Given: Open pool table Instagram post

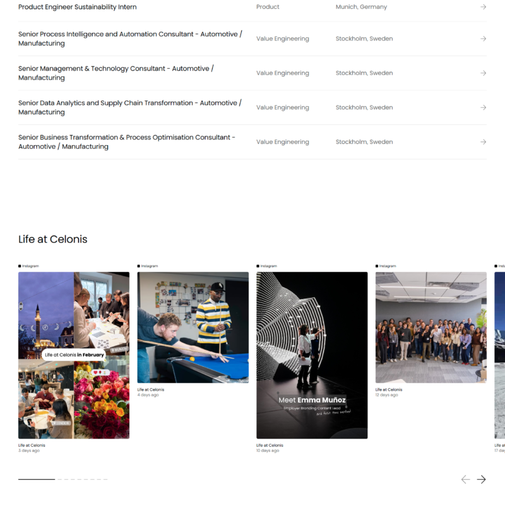Looking at the screenshot, I should (x=193, y=327).
